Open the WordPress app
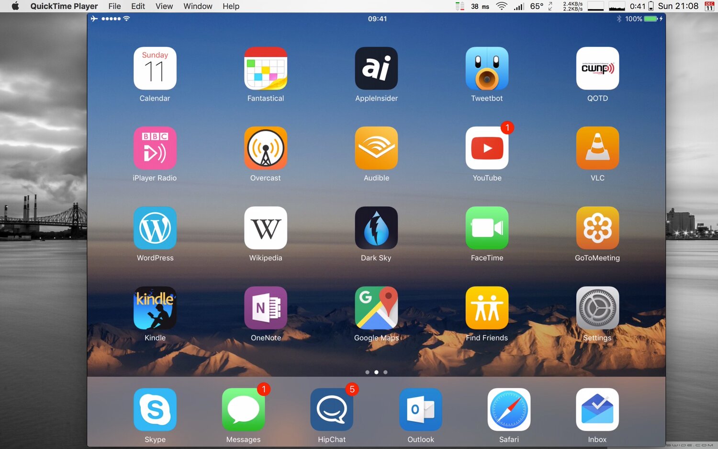718x449 pixels. point(155,228)
